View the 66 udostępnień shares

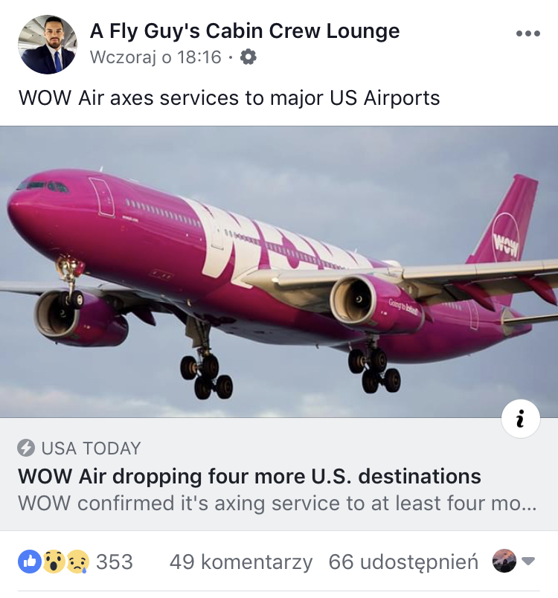point(403,562)
